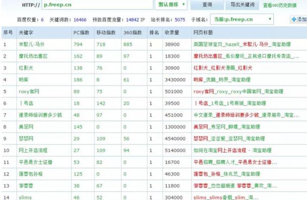Click the 查询 search button
The width and height of the screenshot is (307, 200).
[207, 5]
